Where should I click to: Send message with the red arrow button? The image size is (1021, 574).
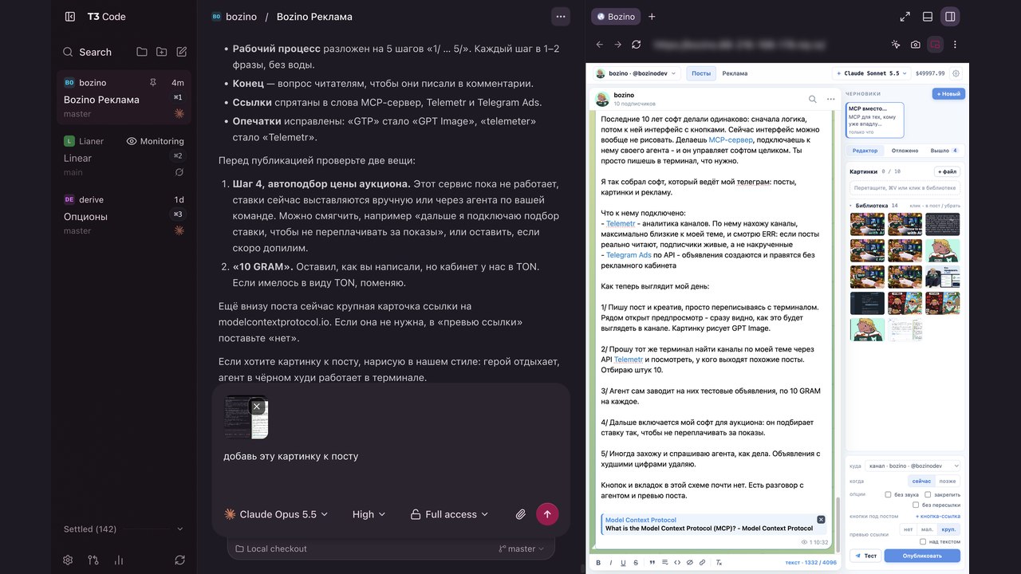(x=547, y=514)
